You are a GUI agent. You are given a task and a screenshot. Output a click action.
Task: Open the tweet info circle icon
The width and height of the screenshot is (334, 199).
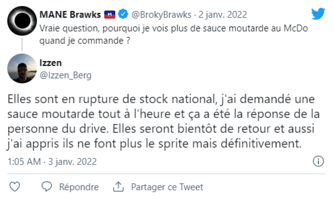317,161
